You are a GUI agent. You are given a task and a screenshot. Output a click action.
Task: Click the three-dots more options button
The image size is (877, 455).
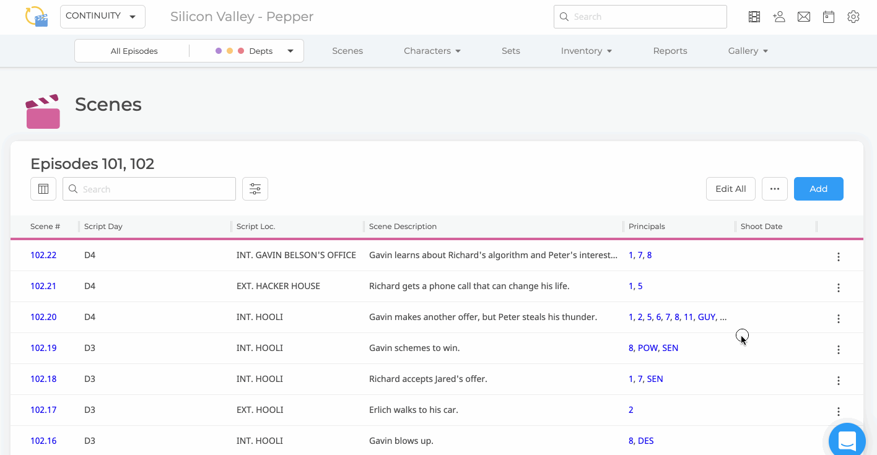point(775,189)
